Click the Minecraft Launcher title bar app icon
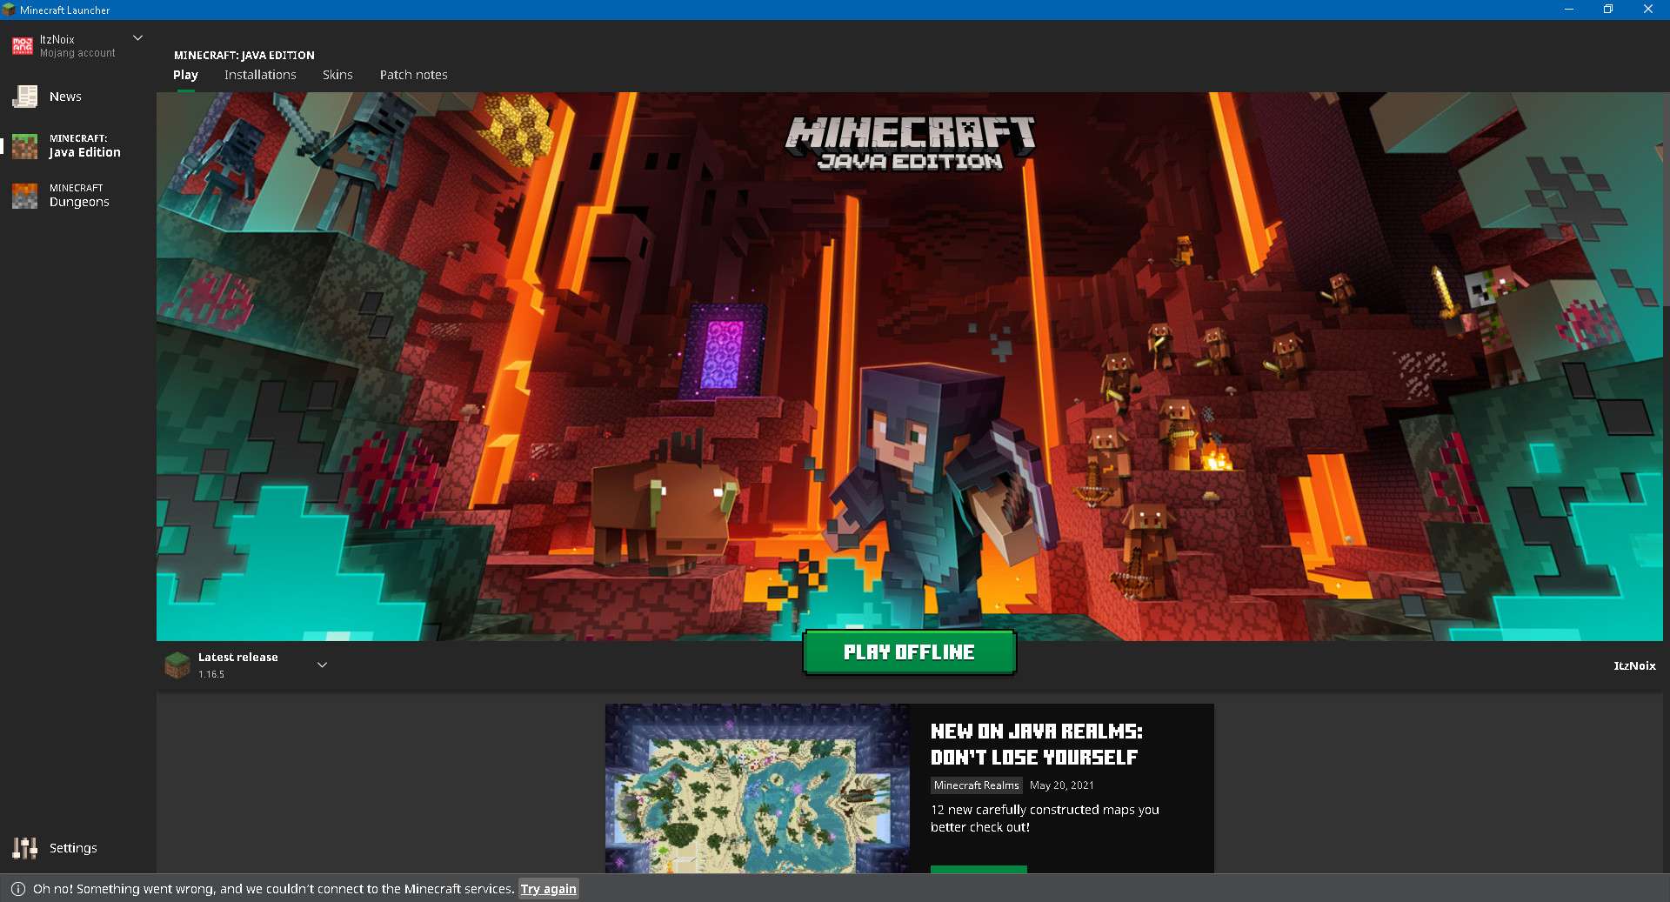 [x=9, y=10]
